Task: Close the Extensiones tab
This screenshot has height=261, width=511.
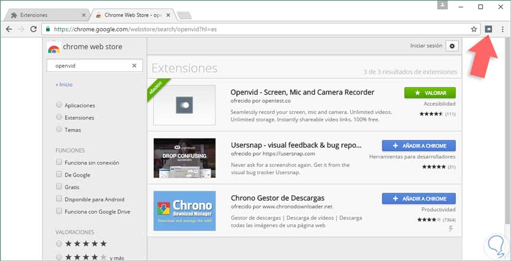Action: point(84,15)
